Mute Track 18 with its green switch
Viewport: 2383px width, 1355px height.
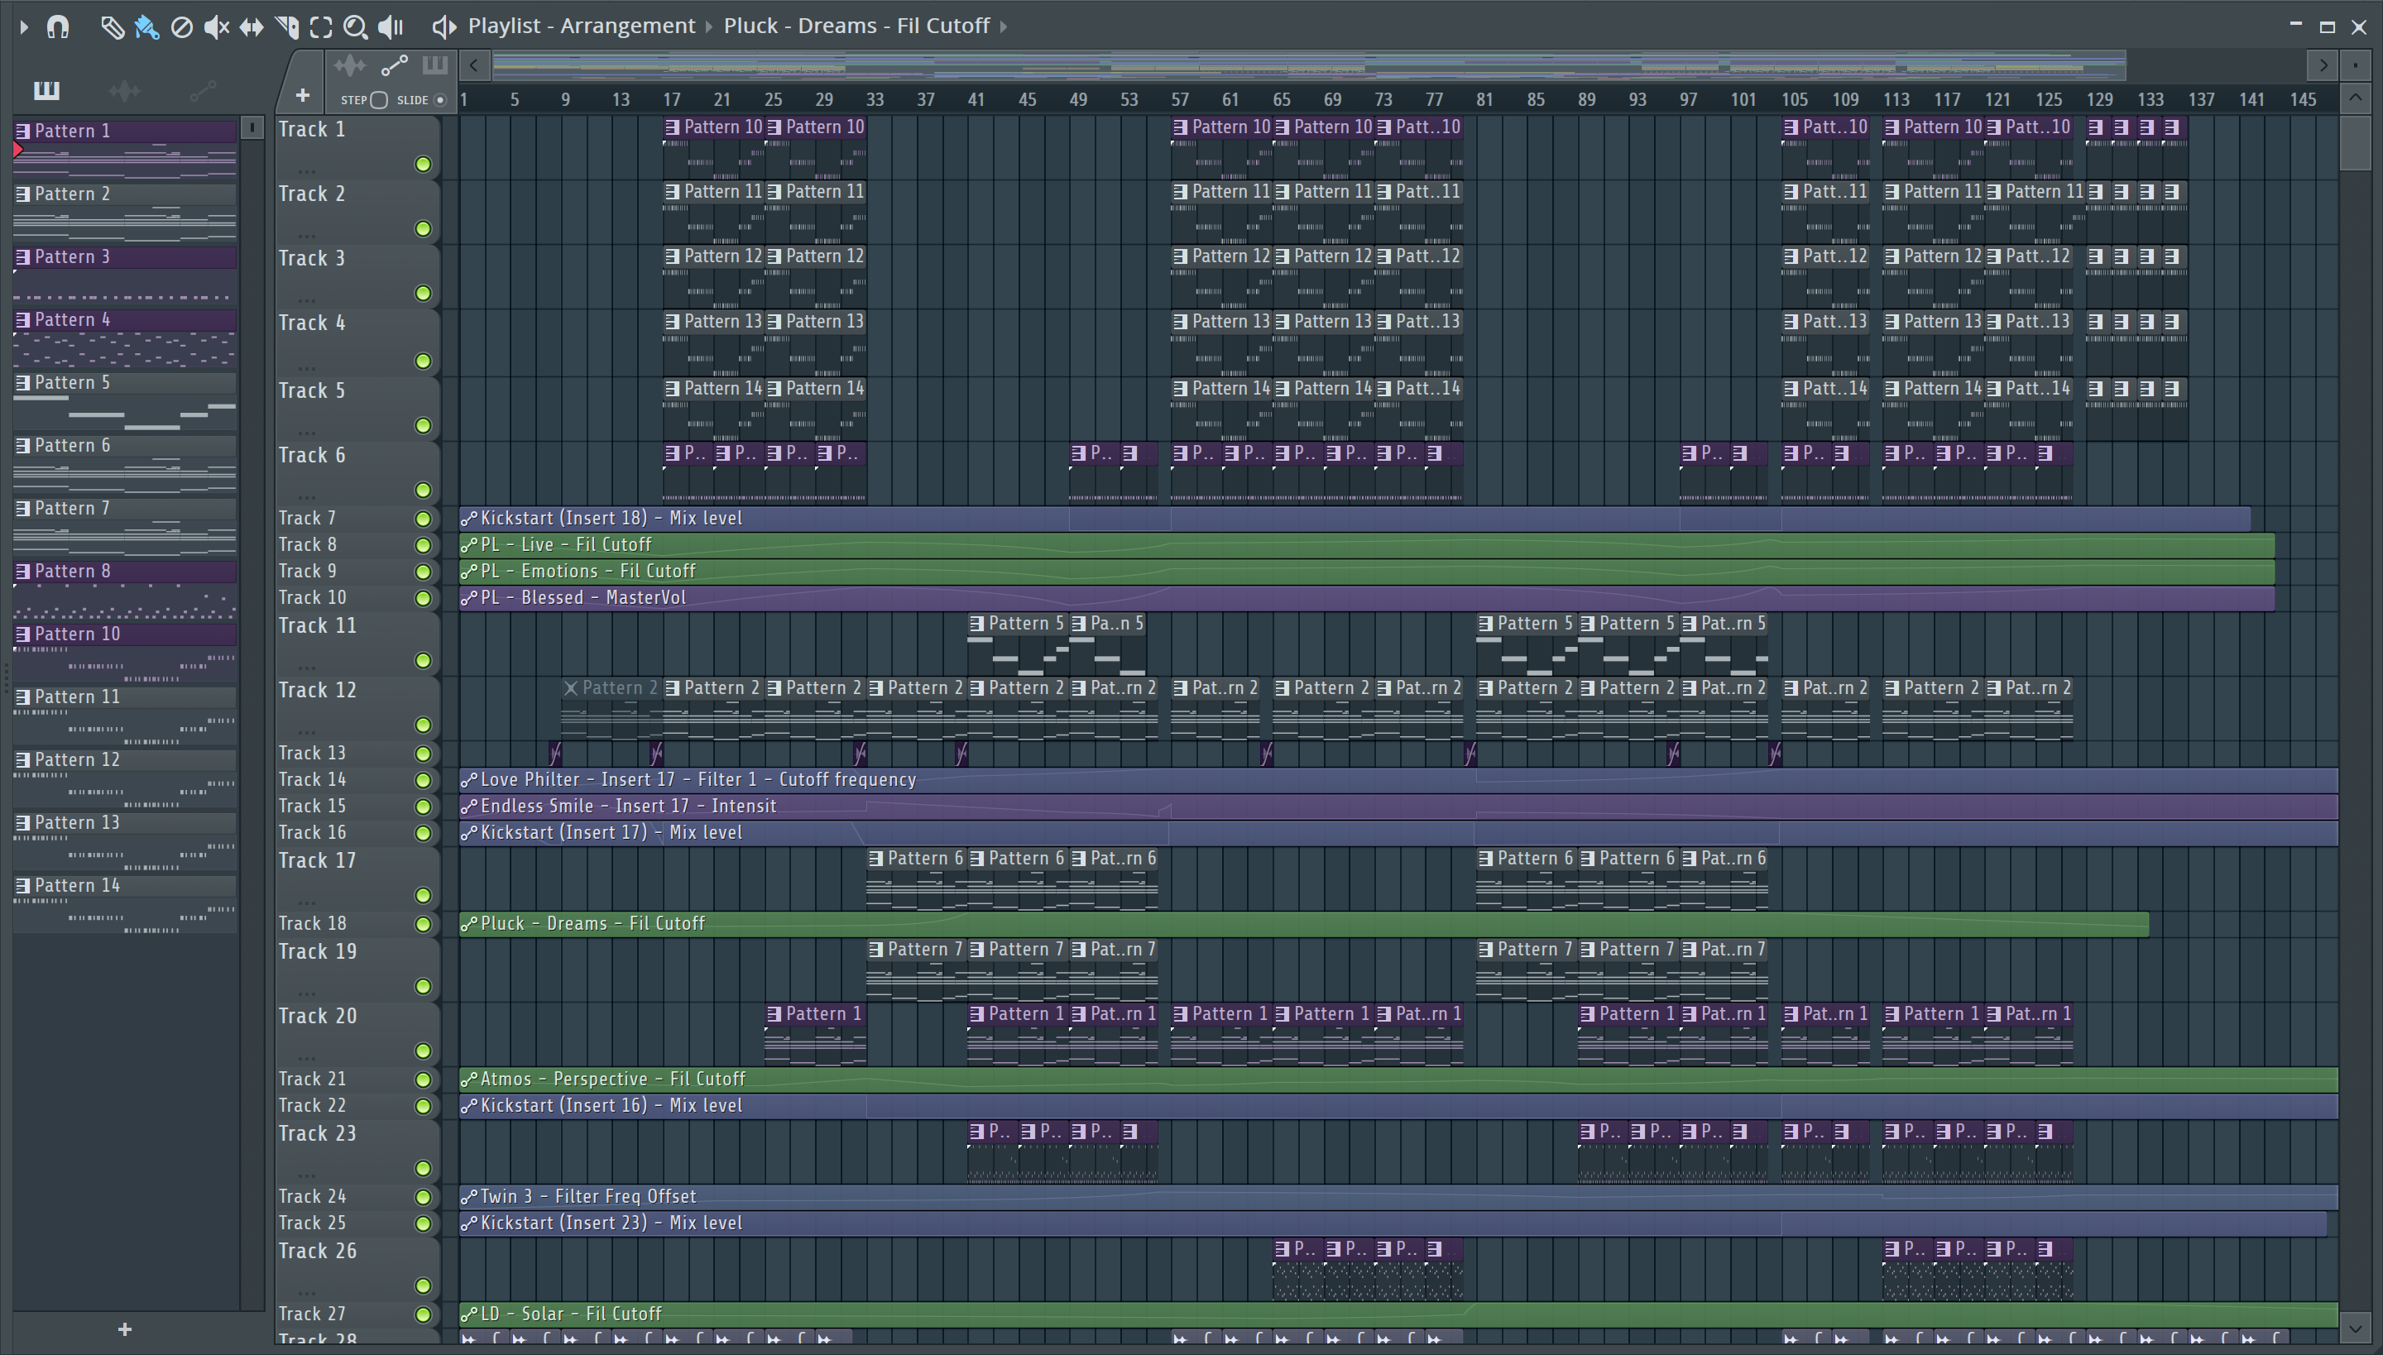[423, 924]
